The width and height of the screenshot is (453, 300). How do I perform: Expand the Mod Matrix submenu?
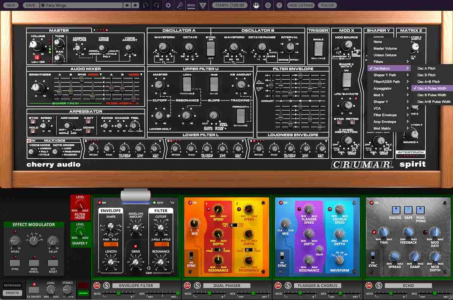click(x=389, y=128)
